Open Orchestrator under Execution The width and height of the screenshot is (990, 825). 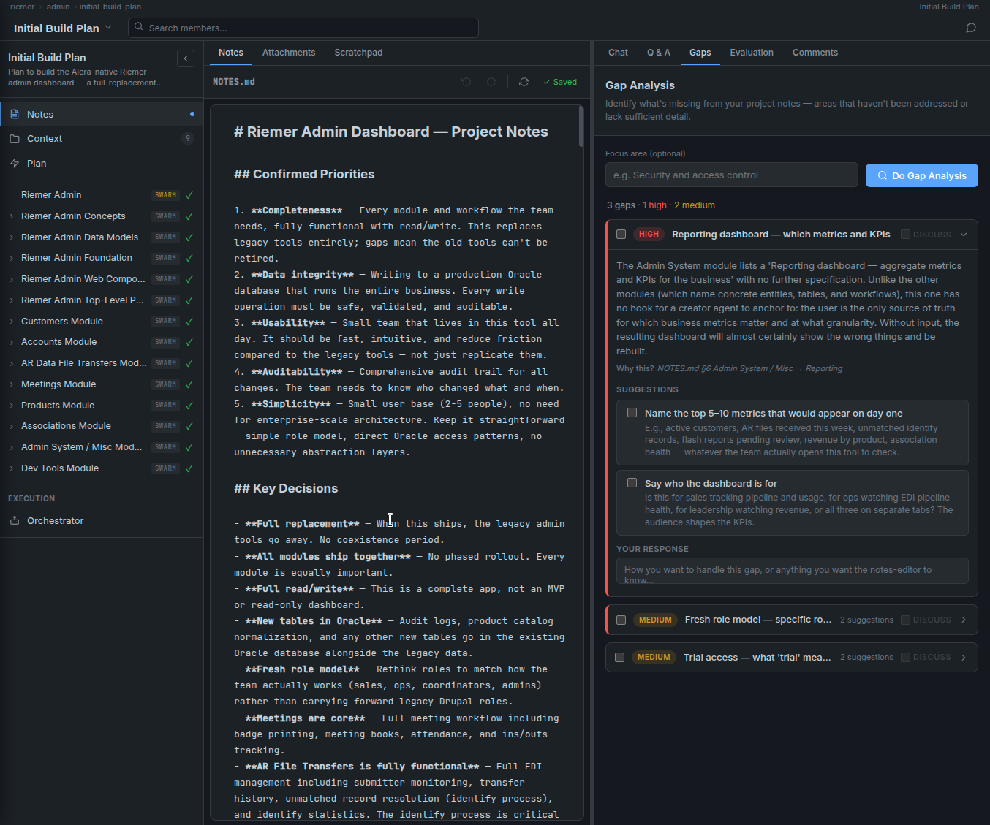102,520
